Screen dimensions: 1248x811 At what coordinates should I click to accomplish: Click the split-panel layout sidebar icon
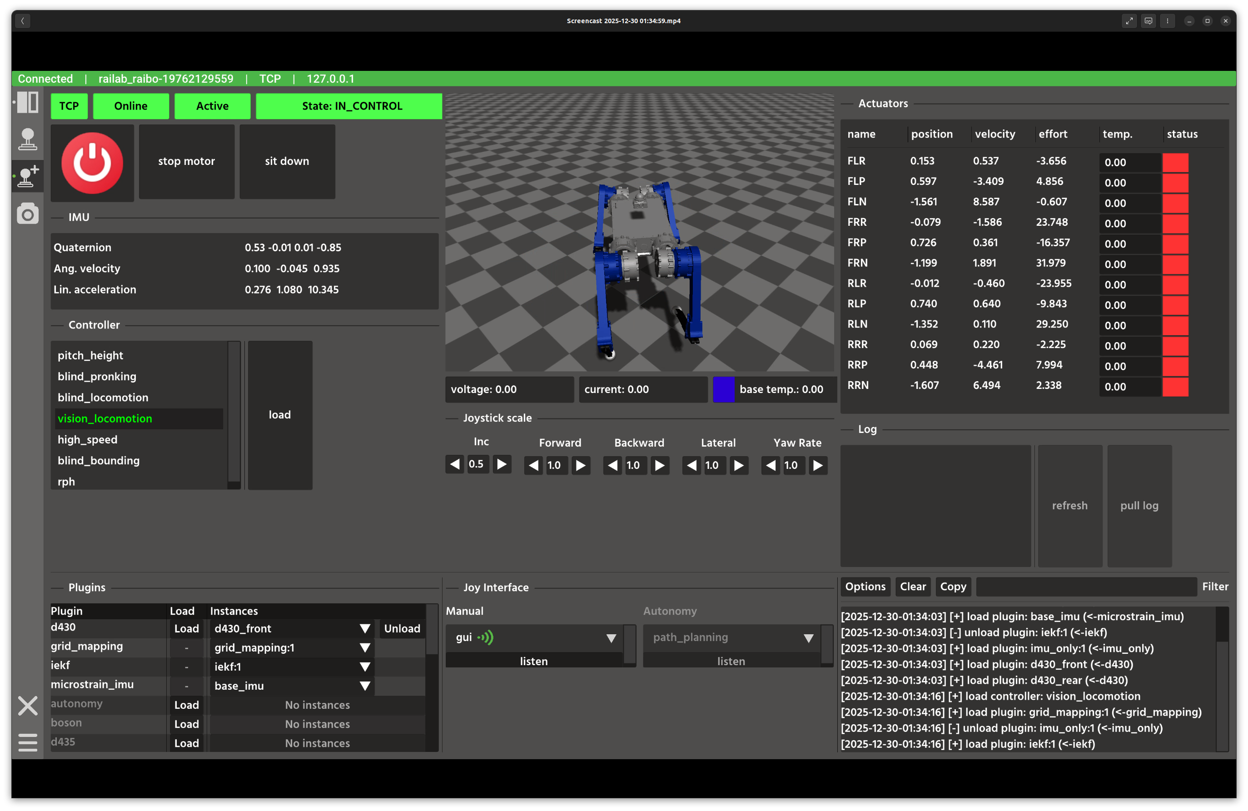[x=27, y=102]
